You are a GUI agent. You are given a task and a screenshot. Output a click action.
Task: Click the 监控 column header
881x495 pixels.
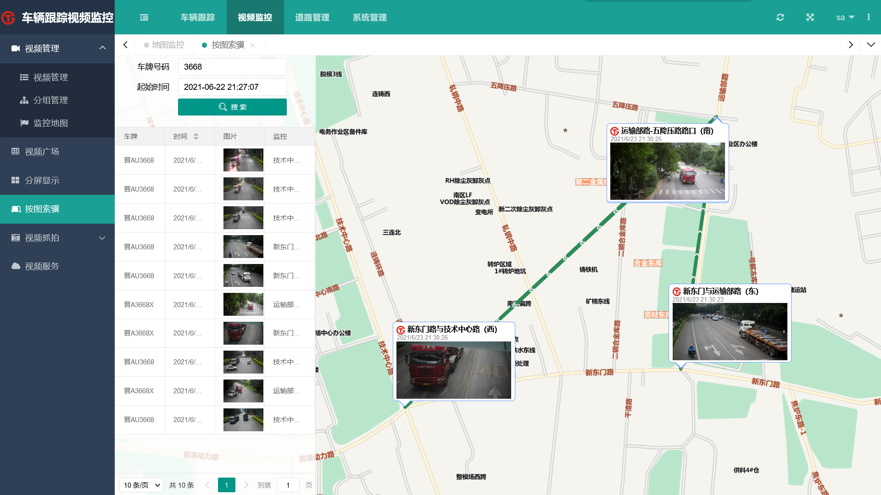click(x=290, y=137)
